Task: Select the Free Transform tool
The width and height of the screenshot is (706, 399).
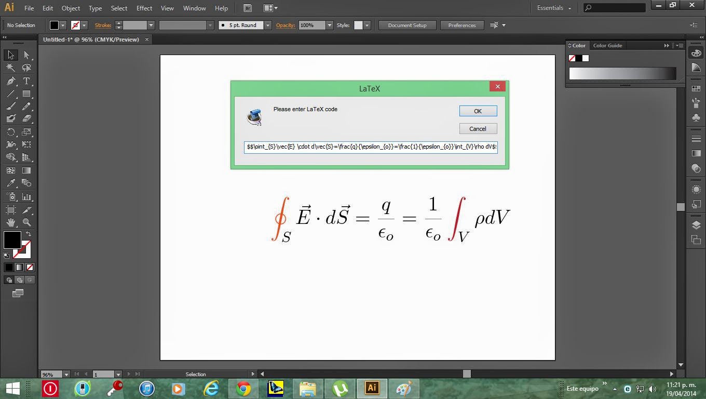Action: pyautogui.click(x=26, y=144)
